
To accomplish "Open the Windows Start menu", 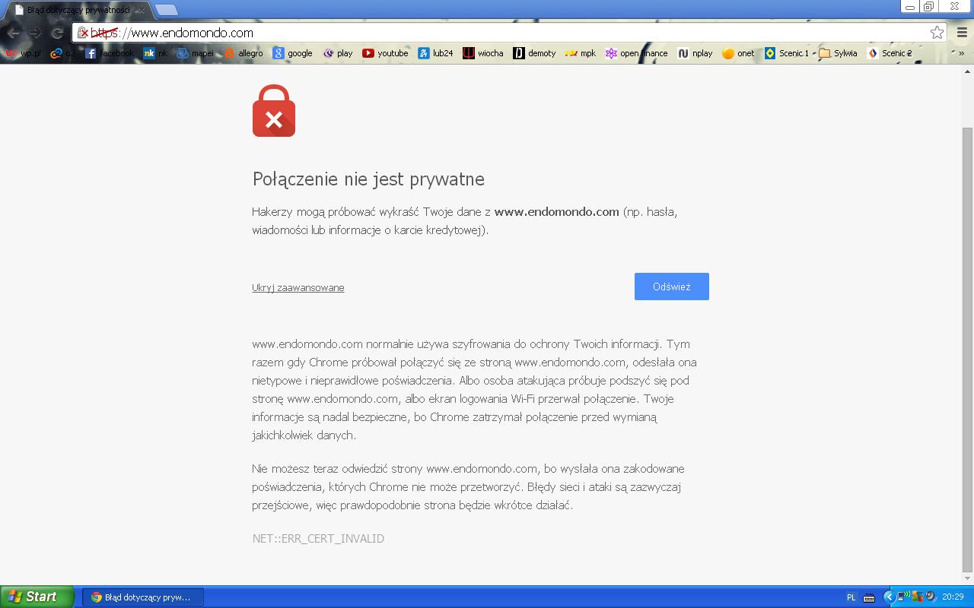I will tap(37, 597).
